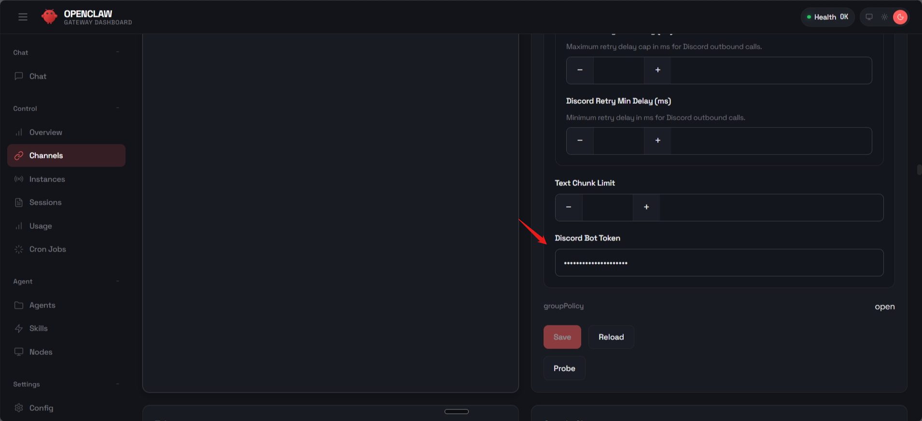
Task: Click the max retry delay number field
Action: point(619,70)
